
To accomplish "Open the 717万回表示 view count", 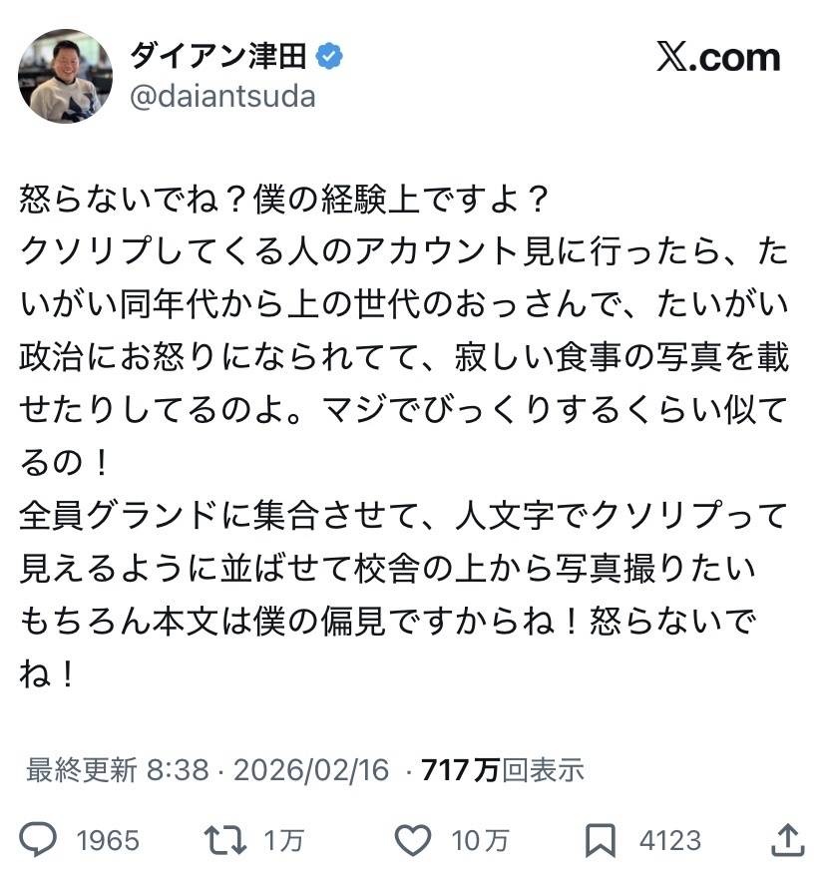I will click(502, 769).
